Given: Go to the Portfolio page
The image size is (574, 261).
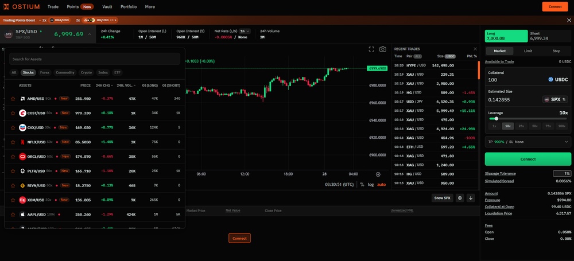Looking at the screenshot, I should [129, 6].
